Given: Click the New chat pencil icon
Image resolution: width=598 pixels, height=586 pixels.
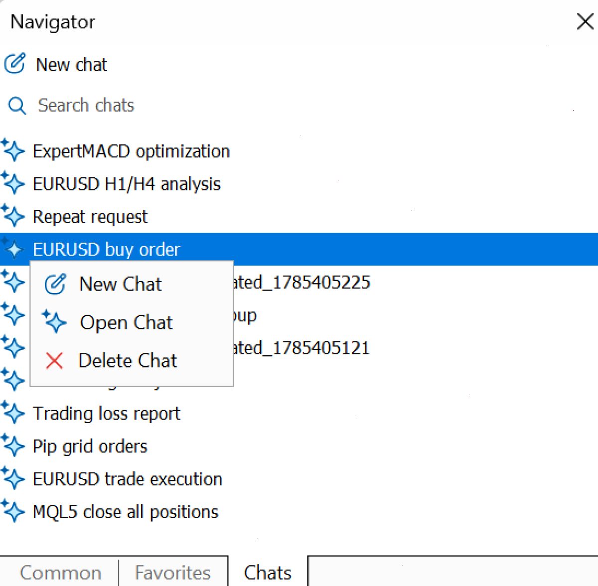Looking at the screenshot, I should [x=14, y=64].
